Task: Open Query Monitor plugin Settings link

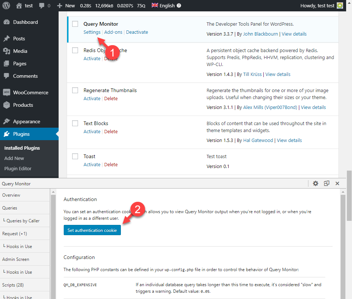Action: point(92,32)
